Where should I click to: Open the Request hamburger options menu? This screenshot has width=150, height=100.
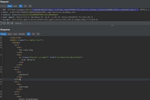click(30, 6)
